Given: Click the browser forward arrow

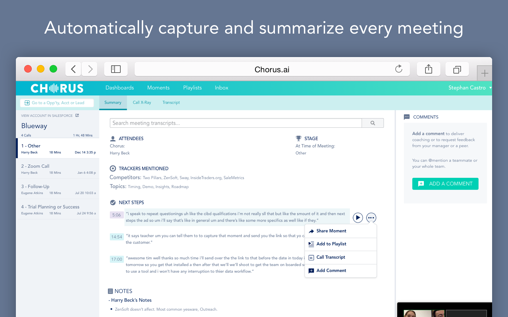Looking at the screenshot, I should 90,69.
